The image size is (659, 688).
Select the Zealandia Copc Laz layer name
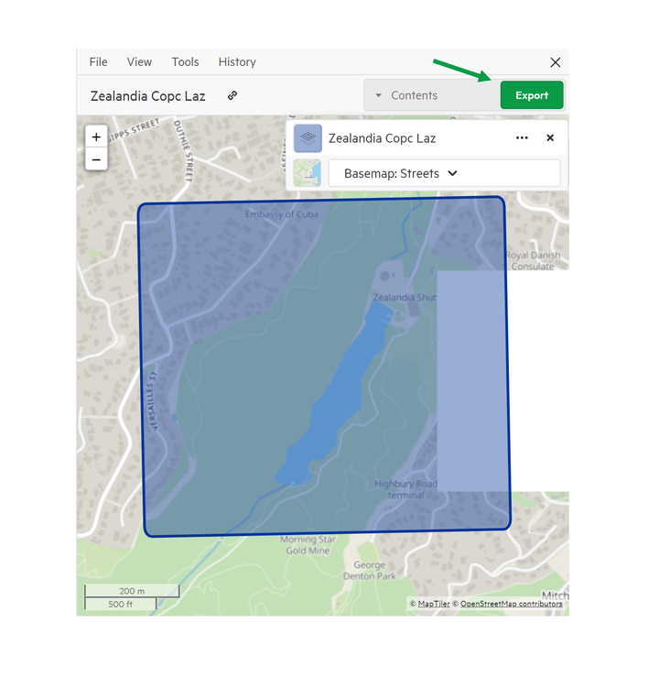382,138
